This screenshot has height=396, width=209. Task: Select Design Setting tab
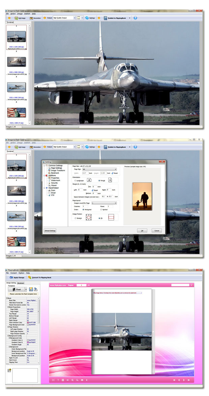click(11, 283)
